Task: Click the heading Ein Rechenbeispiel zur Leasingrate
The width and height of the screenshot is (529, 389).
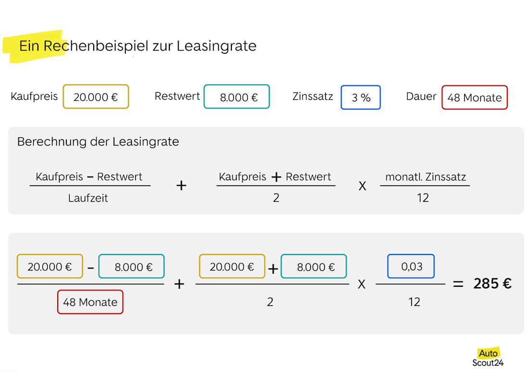Action: (138, 46)
